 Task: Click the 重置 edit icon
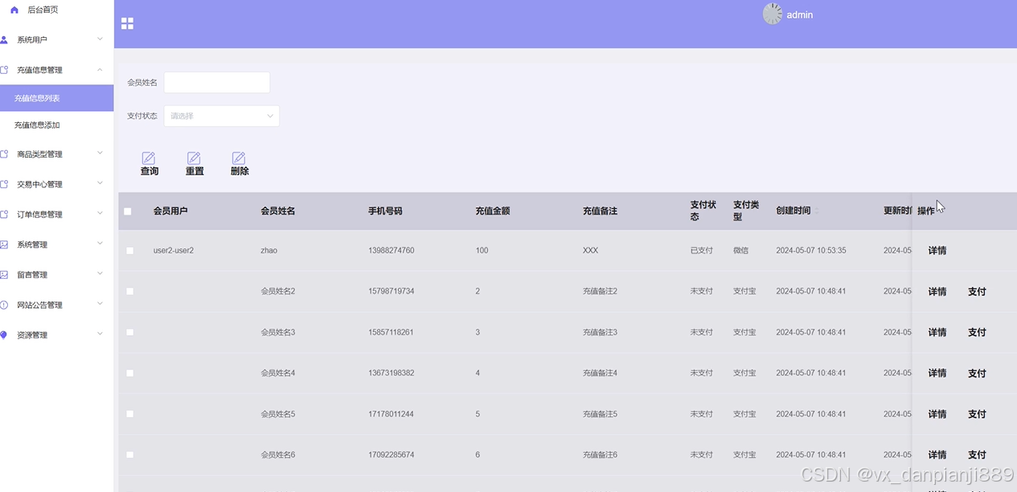tap(194, 158)
